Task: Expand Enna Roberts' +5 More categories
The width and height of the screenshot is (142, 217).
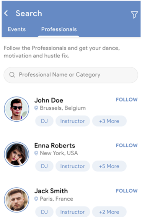Action: (109, 166)
